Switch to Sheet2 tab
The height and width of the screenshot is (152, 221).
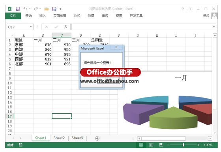59,138
